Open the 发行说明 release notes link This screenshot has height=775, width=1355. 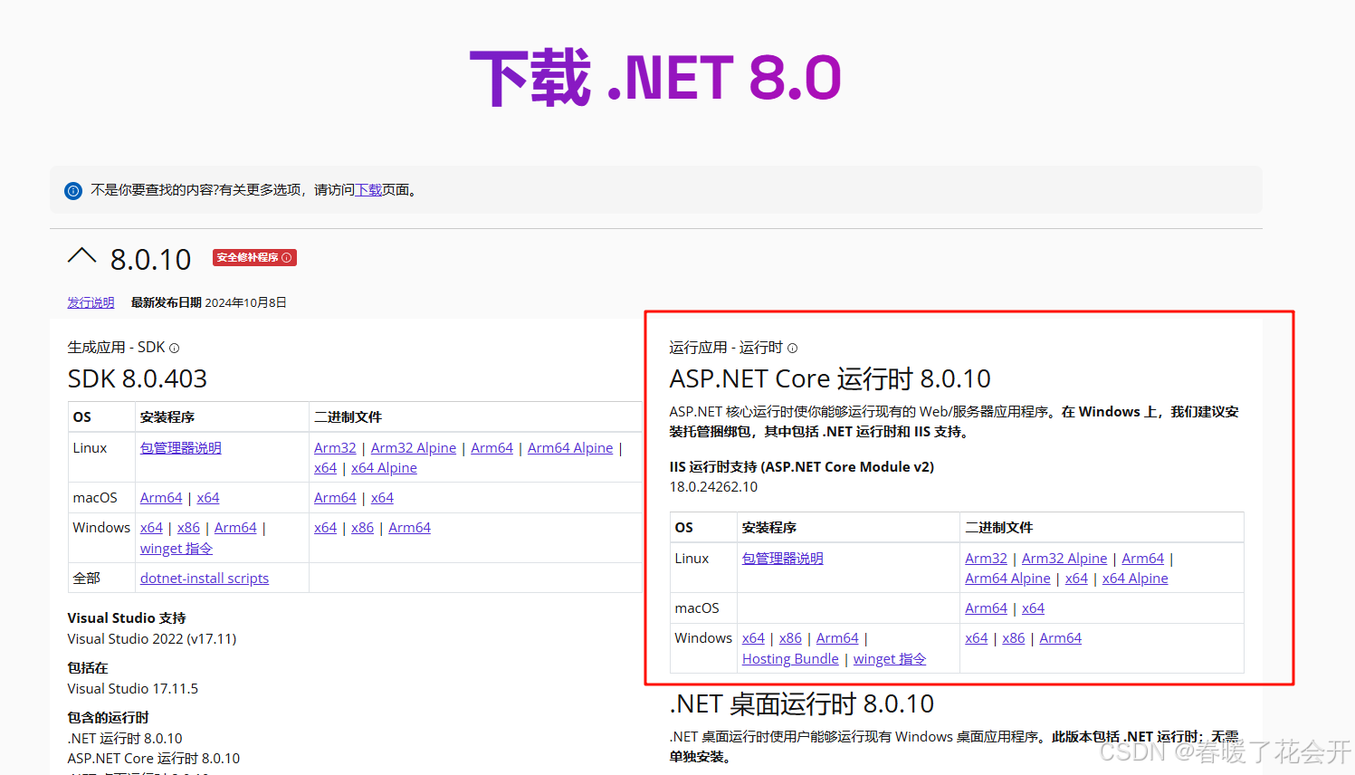(91, 302)
